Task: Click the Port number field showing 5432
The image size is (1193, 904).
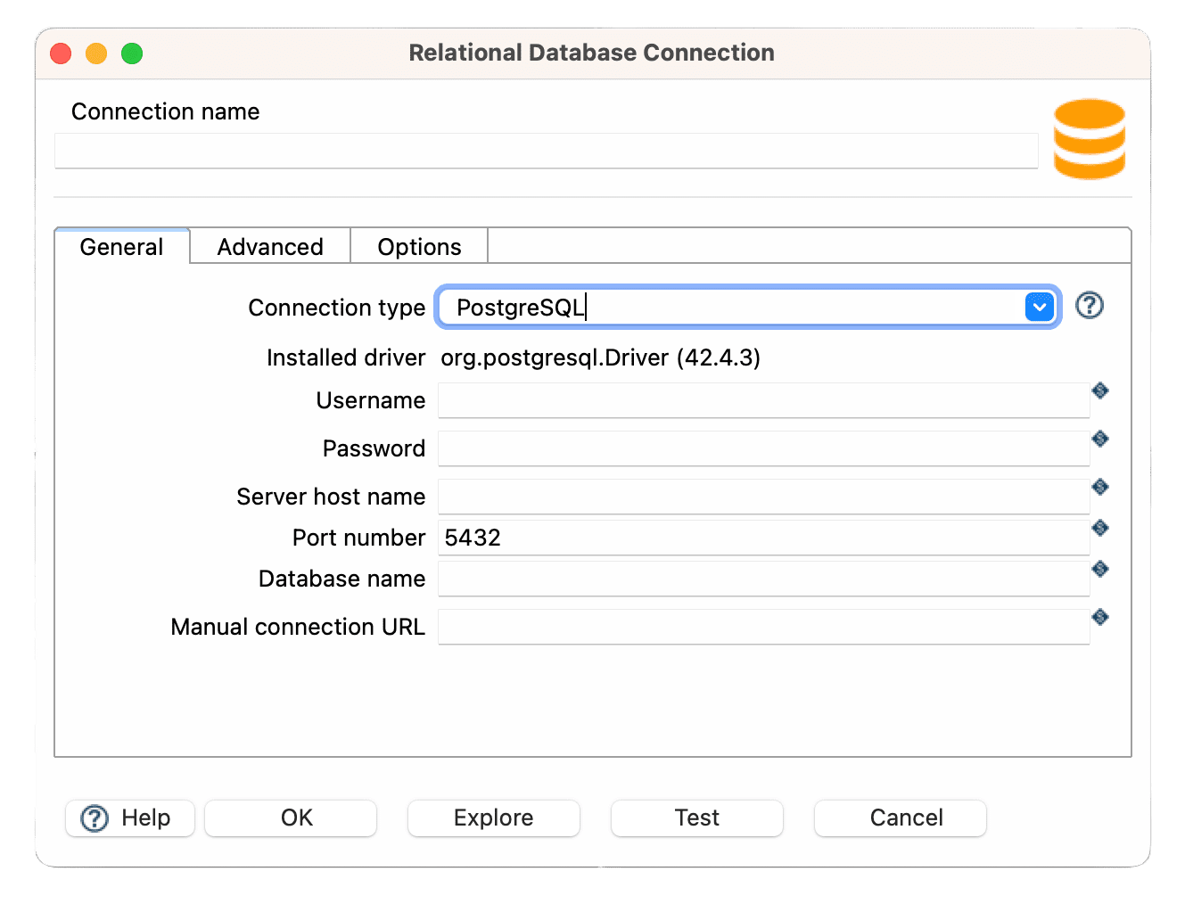Action: click(764, 538)
